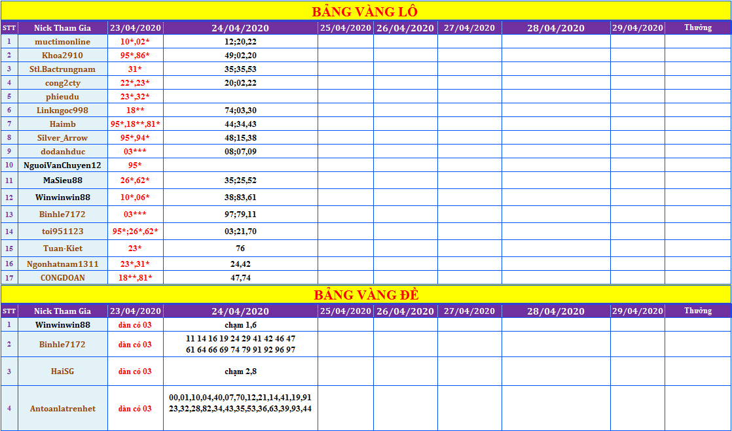The width and height of the screenshot is (732, 431).
Task: Click "Winwinwin88" in the BẢNG VÀNG LÔ table
Action: (63, 198)
